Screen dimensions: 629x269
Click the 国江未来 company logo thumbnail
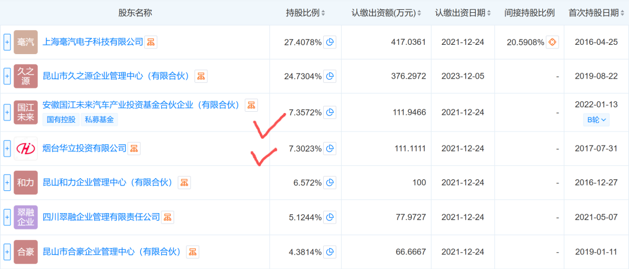coord(26,111)
